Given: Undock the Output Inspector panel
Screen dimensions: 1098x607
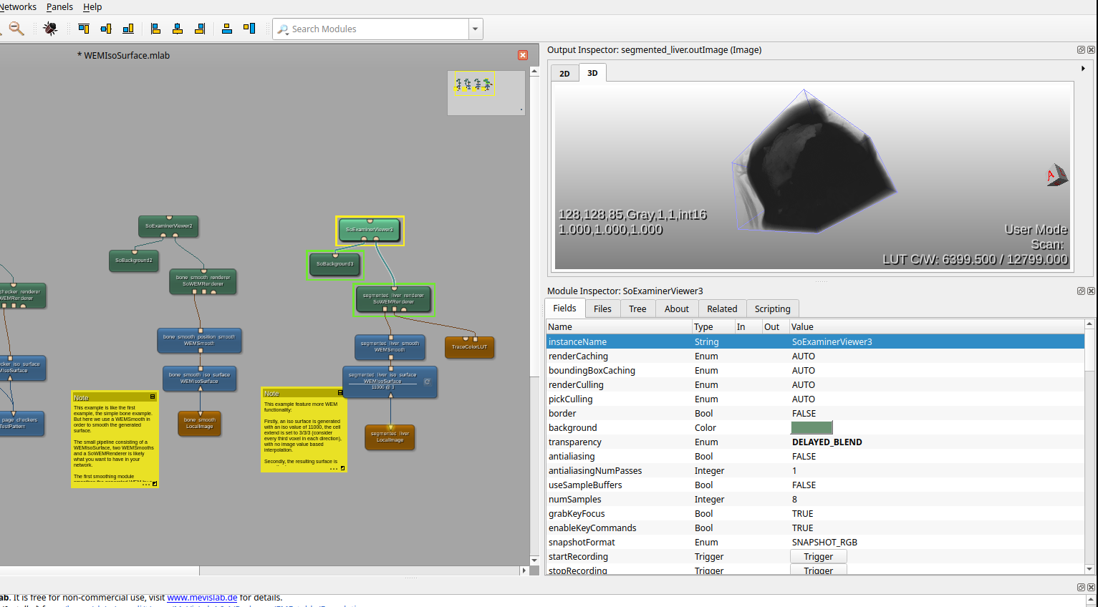Looking at the screenshot, I should [x=1081, y=50].
